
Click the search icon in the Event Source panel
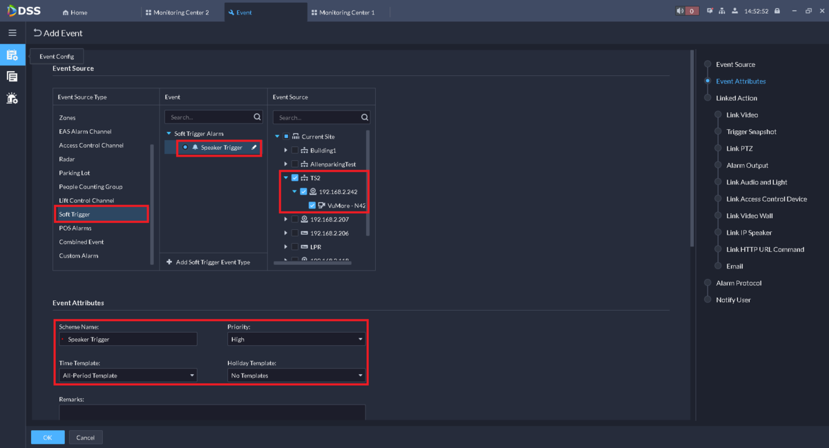pyautogui.click(x=364, y=117)
